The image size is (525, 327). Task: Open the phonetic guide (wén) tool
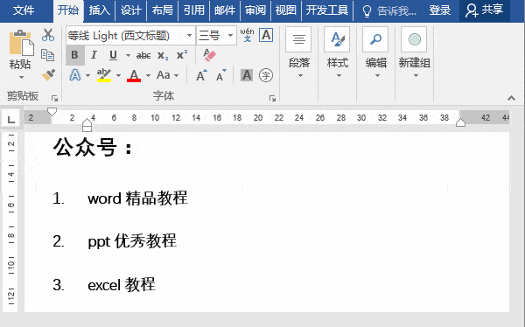point(247,35)
